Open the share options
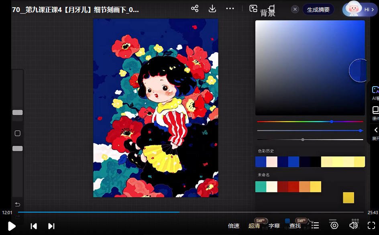379x235 pixels. (x=194, y=8)
